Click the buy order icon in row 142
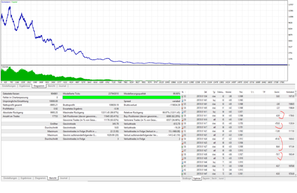The width and height of the screenshot is (297, 193). point(182,170)
